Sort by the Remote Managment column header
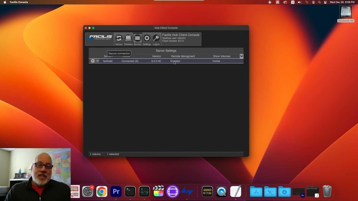358x201 pixels. (183, 56)
